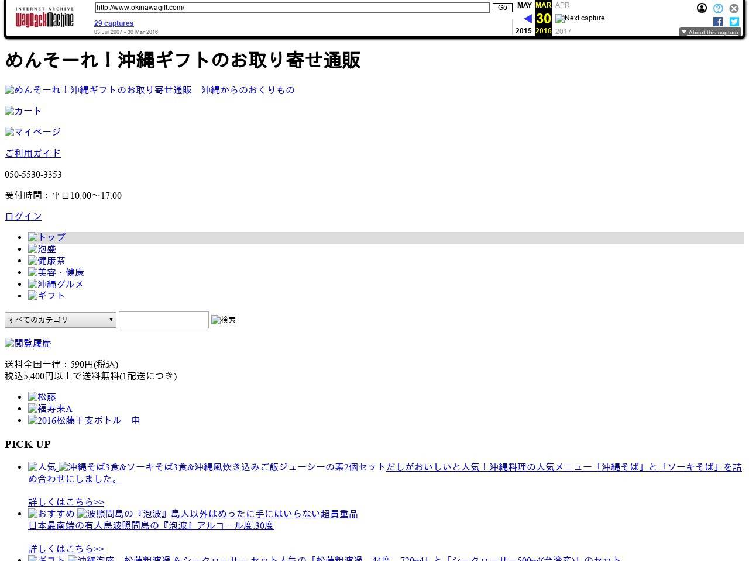Select the year 2017 in the timeline
Viewport: 749px width, 561px height.
(563, 31)
